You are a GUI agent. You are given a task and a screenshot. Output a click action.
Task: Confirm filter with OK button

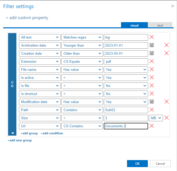(x=137, y=163)
